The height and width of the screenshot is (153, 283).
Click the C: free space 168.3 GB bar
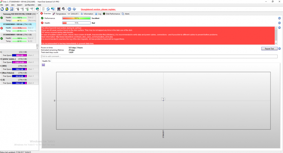(x=20, y=55)
